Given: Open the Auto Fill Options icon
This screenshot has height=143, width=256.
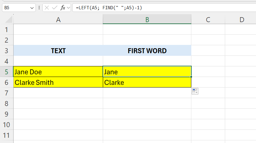Looking at the screenshot, I should click(x=195, y=91).
